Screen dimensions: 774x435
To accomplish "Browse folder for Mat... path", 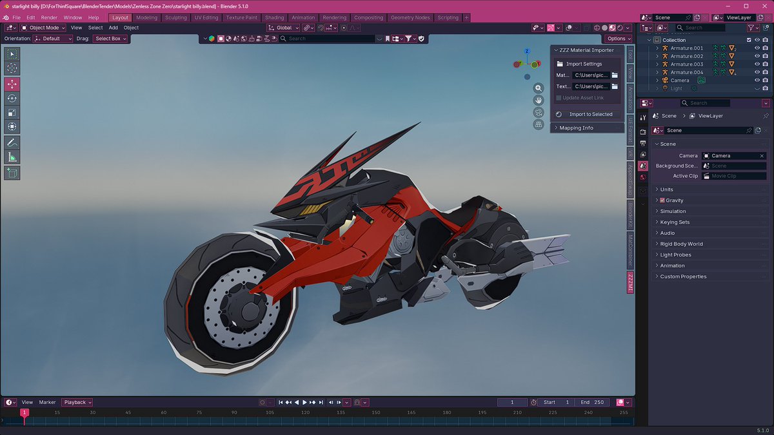I will coord(615,75).
